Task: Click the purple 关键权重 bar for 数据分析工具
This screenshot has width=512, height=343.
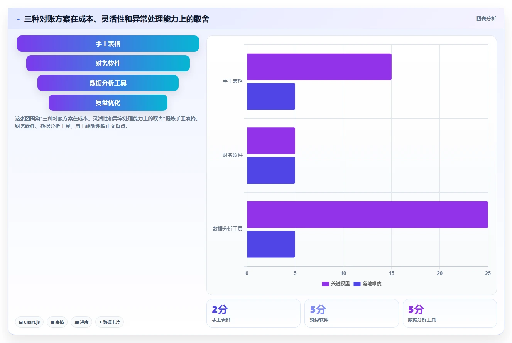Action: click(x=367, y=215)
